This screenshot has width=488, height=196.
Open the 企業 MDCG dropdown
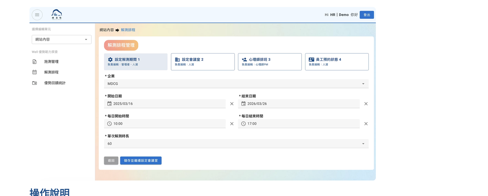236,84
